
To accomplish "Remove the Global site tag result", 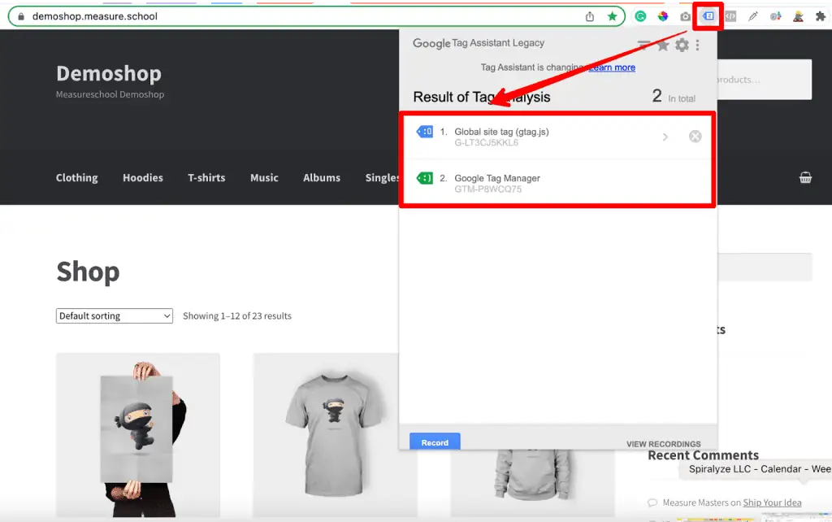I will [695, 136].
